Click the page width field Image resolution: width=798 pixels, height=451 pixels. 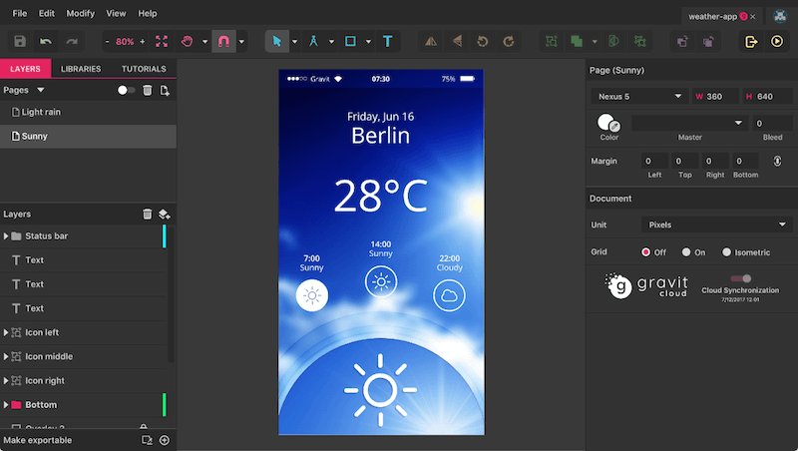[715, 96]
